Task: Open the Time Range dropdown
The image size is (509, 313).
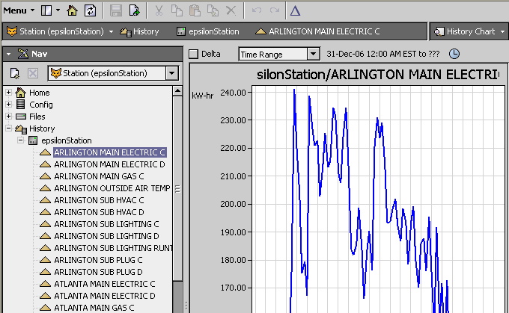Action: coord(278,54)
